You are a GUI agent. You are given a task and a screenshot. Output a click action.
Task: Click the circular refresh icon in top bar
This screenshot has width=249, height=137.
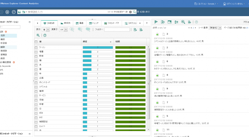14,12
